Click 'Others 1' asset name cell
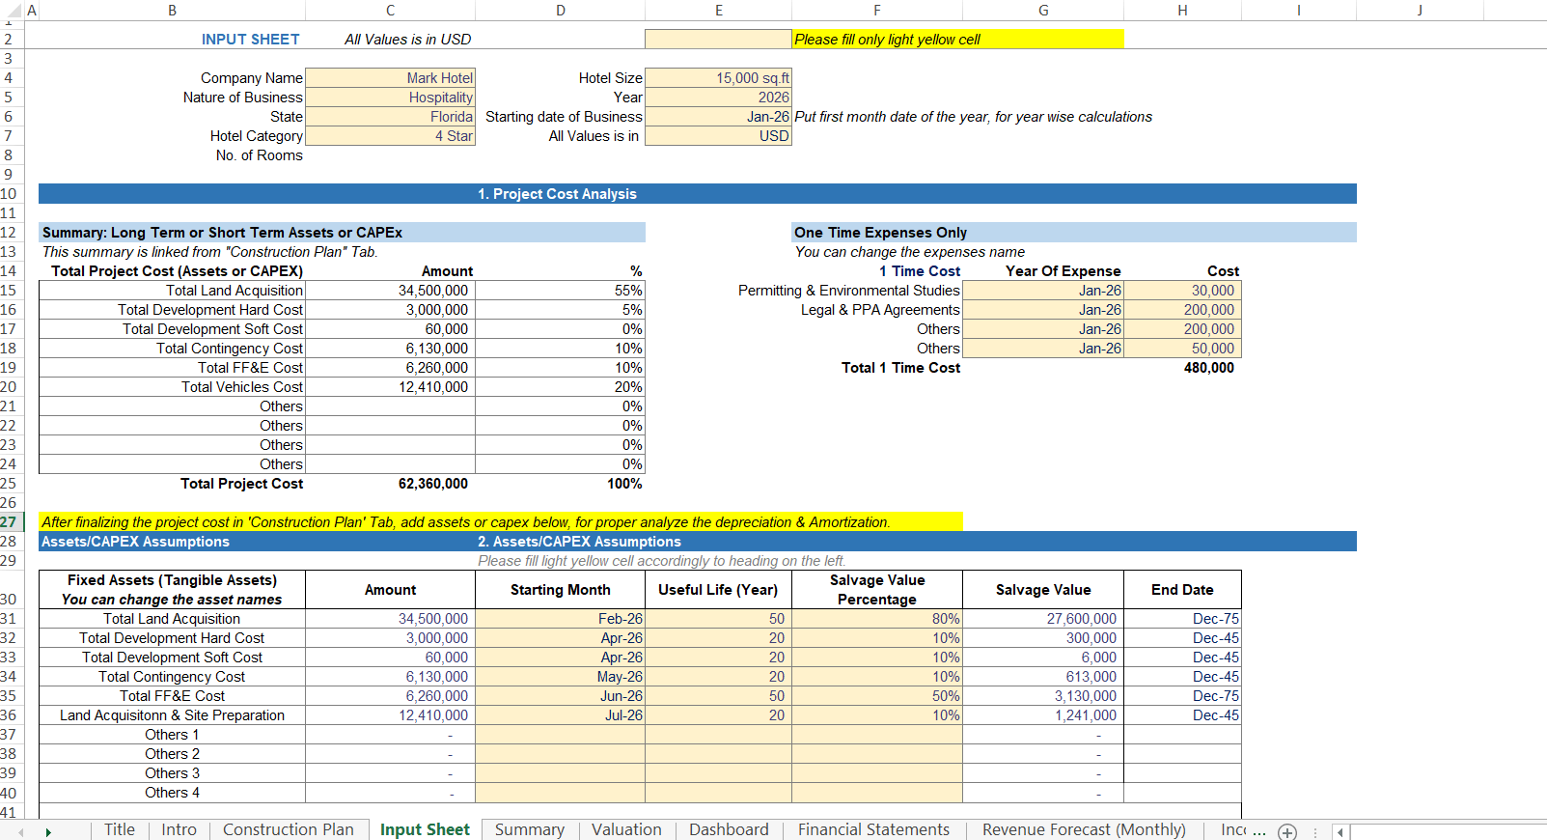Viewport: 1547px width, 840px height. 172,735
